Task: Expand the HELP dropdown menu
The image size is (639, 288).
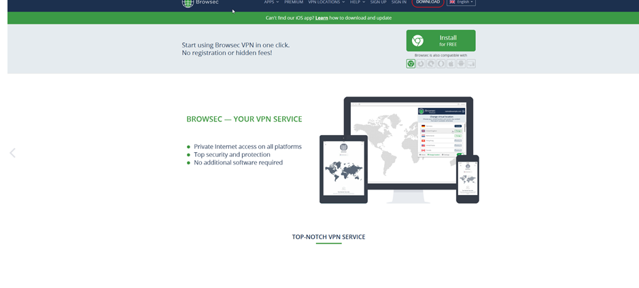Action: click(357, 3)
